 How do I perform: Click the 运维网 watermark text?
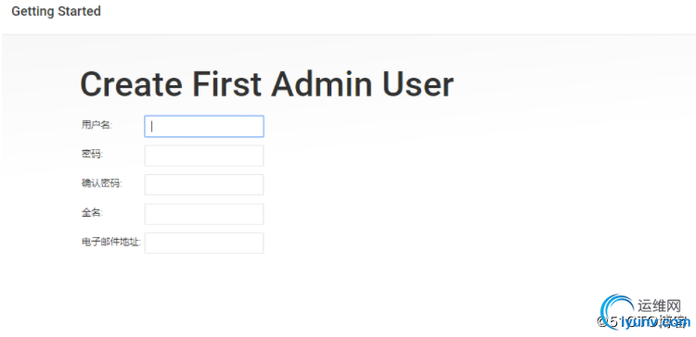(659, 306)
